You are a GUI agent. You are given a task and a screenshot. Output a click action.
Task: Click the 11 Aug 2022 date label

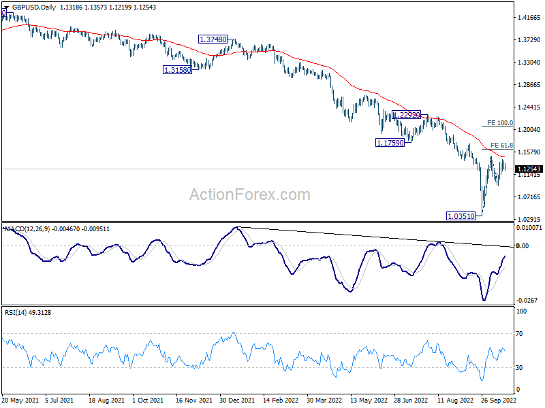point(455,401)
